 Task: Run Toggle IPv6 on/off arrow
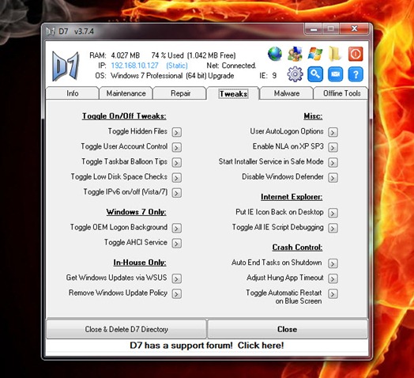(177, 192)
